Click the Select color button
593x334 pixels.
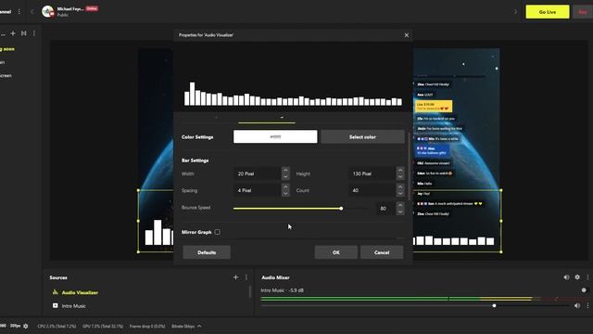(x=362, y=136)
